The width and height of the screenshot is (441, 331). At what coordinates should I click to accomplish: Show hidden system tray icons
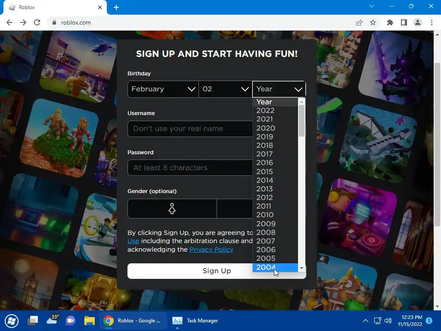coord(365,321)
